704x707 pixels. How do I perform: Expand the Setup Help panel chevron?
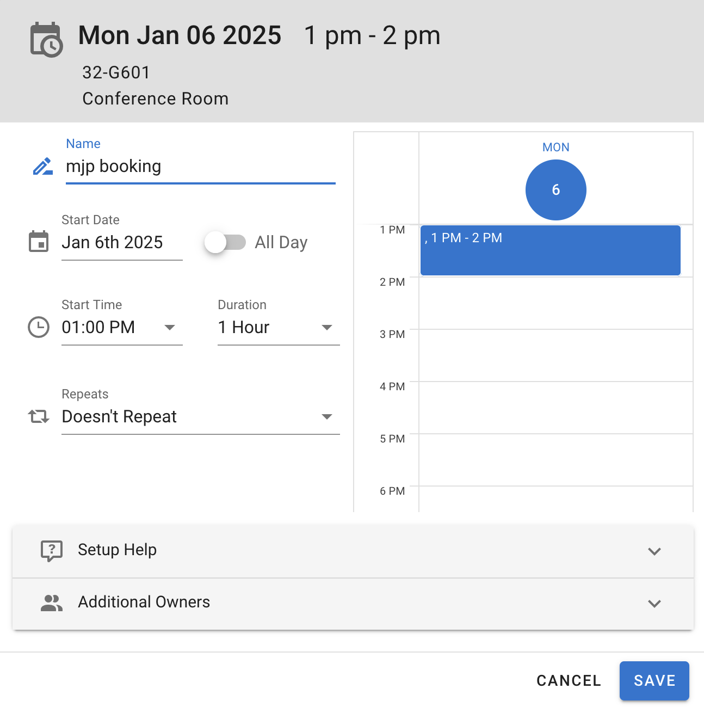click(654, 551)
